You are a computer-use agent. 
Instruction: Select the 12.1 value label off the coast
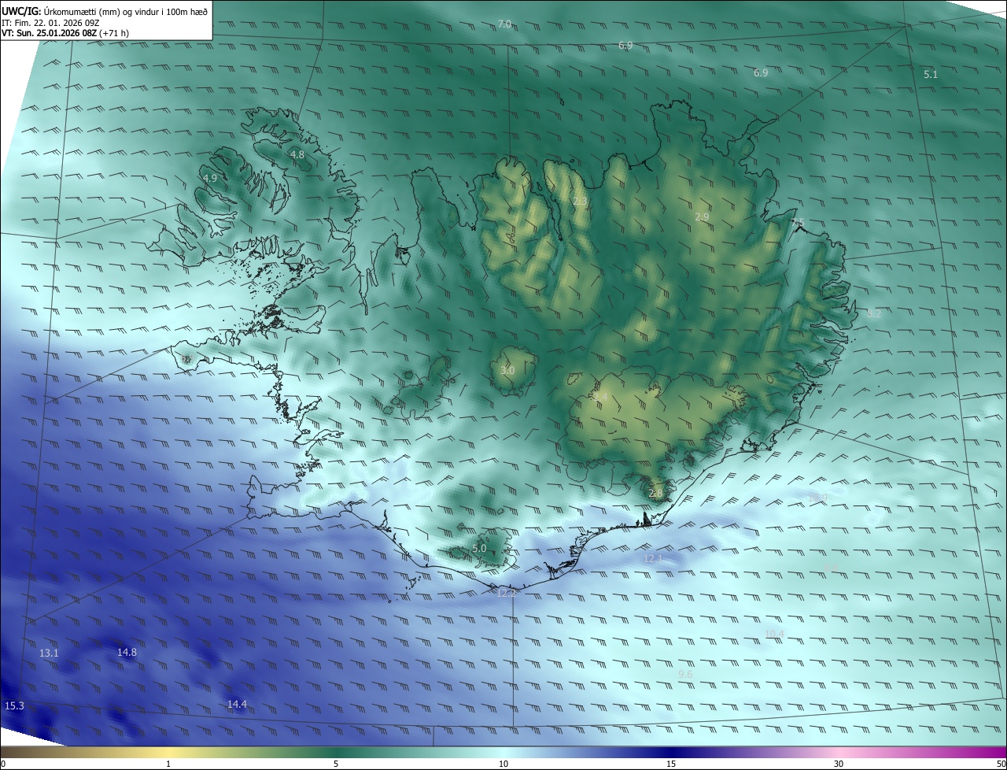pos(655,558)
